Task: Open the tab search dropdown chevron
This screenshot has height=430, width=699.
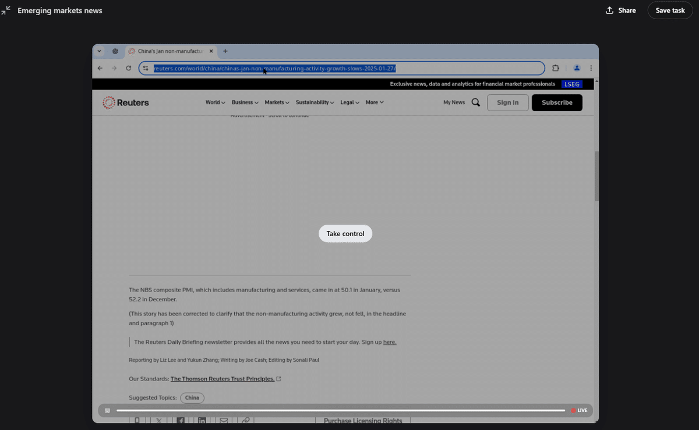Action: tap(99, 51)
